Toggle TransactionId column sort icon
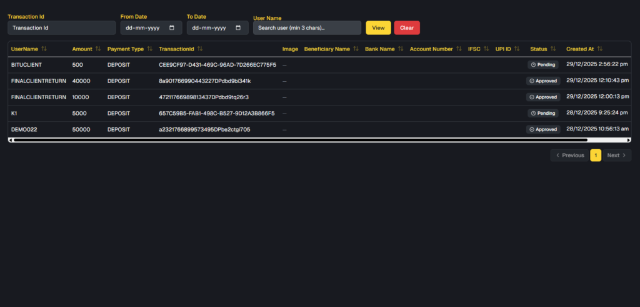This screenshot has width=640, height=307. point(200,49)
